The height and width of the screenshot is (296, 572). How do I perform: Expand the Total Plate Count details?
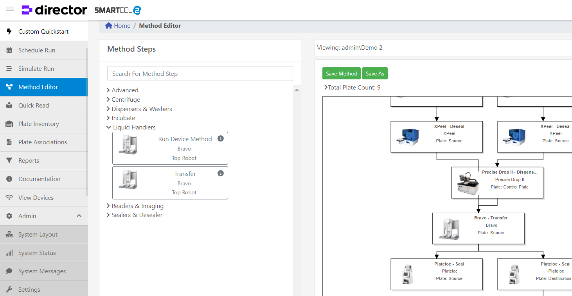point(326,87)
